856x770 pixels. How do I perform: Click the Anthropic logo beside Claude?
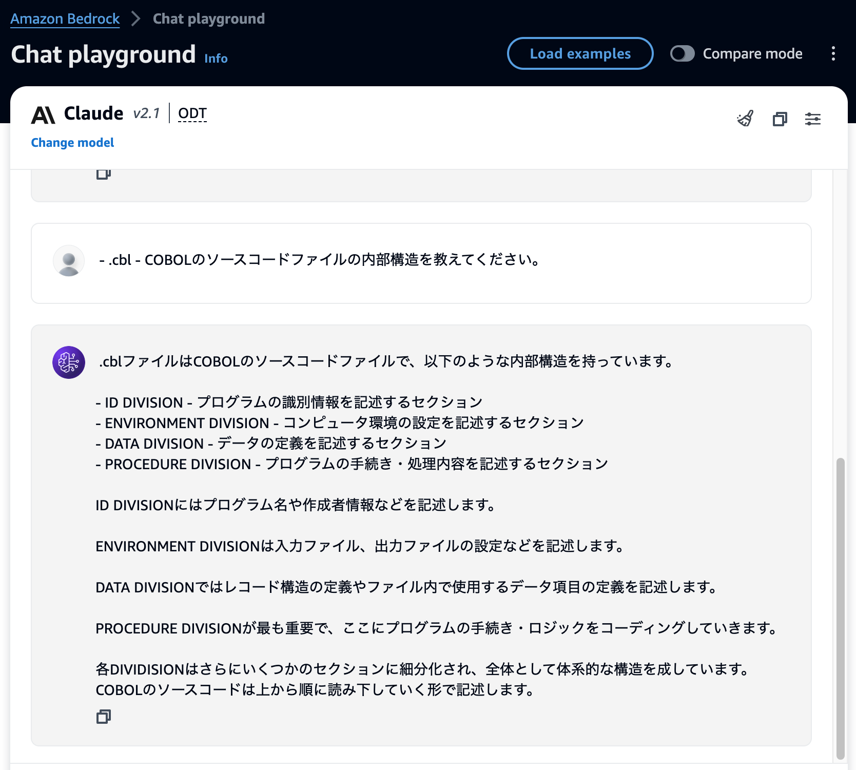pos(43,115)
